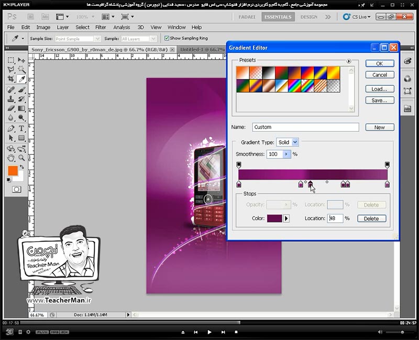
Task: Launch Bridge from application bar
Action: 30,17
